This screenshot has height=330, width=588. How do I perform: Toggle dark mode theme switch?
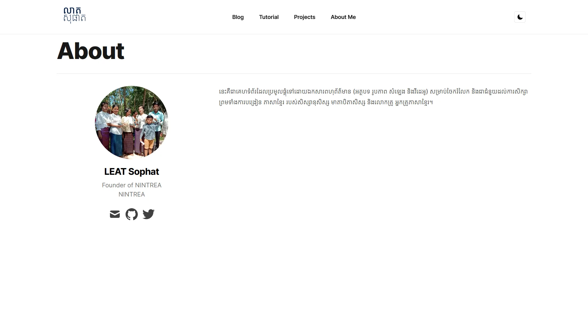pos(520,17)
